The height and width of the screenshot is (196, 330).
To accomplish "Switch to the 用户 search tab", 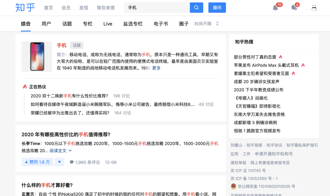I will pyautogui.click(x=46, y=24).
